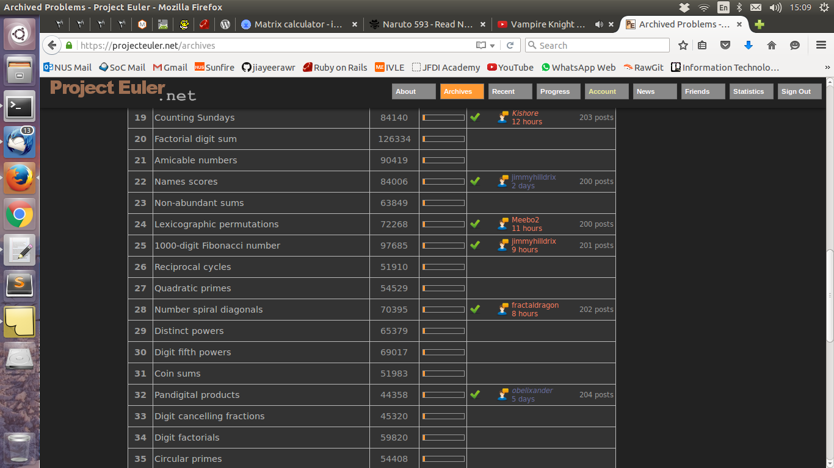Show more bookmarks with the chevron
This screenshot has height=468, width=834.
[827, 68]
